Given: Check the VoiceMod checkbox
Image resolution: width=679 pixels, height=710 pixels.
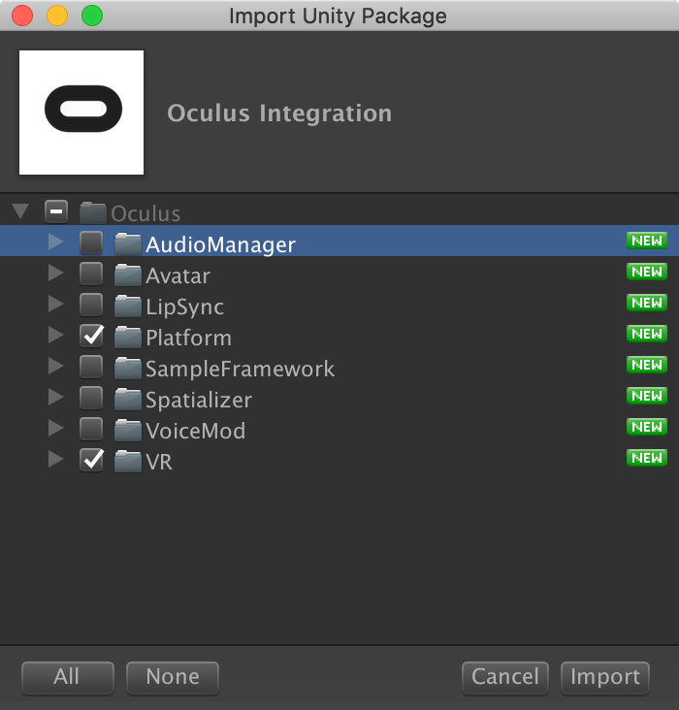Looking at the screenshot, I should pyautogui.click(x=91, y=429).
